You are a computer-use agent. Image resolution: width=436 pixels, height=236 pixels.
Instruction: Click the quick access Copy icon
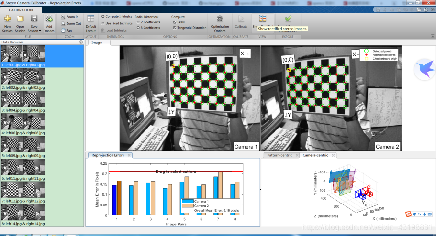[391, 10]
